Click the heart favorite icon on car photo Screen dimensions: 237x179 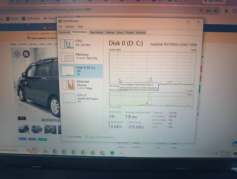pos(17,54)
